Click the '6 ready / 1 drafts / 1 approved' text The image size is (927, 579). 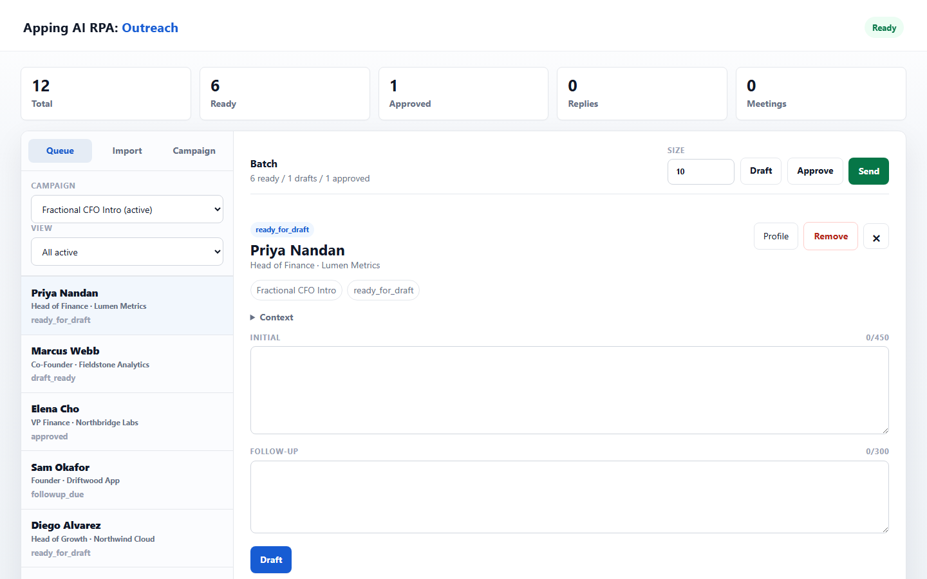310,178
